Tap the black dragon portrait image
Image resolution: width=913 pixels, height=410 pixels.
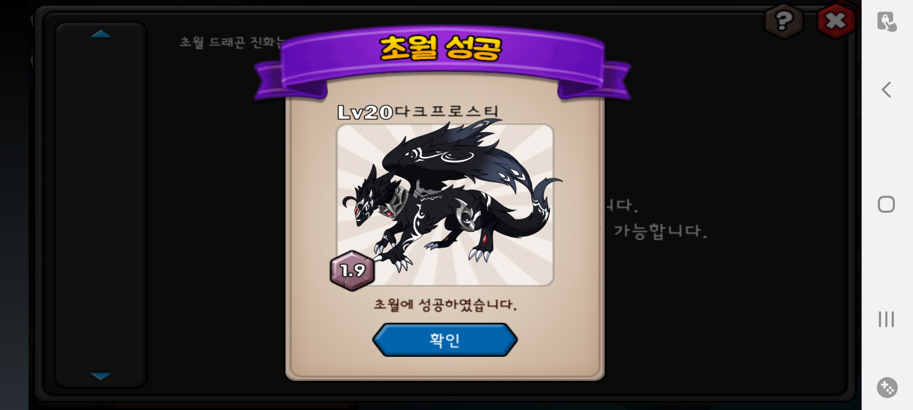click(x=445, y=205)
